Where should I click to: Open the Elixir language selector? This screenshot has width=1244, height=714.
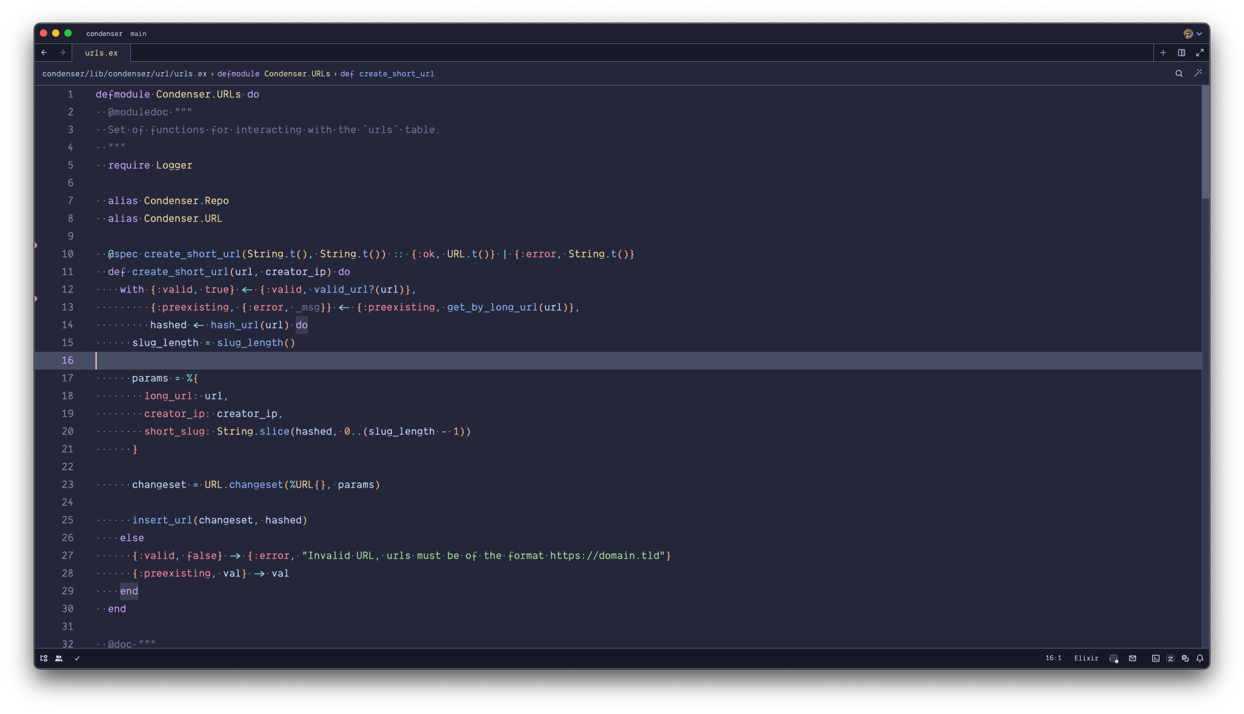1086,658
